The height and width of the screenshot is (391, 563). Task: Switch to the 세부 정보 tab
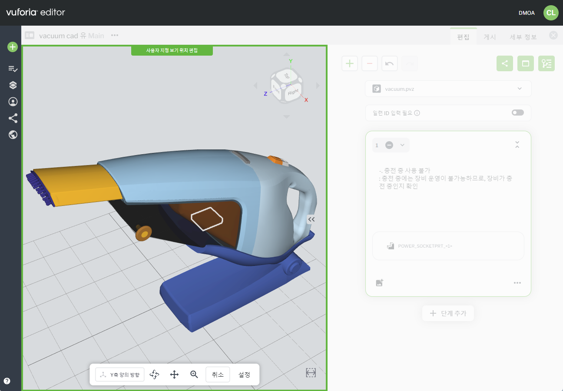[523, 37]
